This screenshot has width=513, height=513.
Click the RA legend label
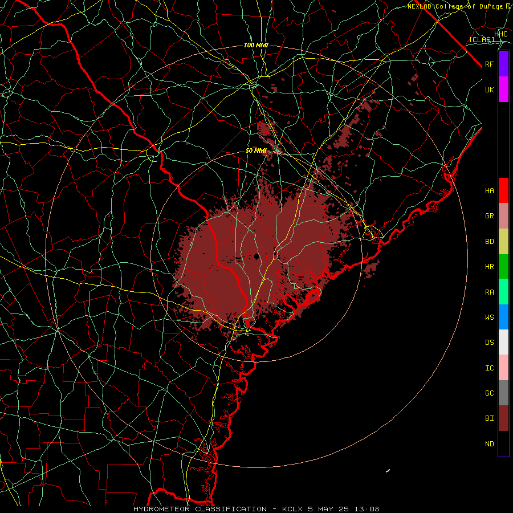click(x=490, y=292)
